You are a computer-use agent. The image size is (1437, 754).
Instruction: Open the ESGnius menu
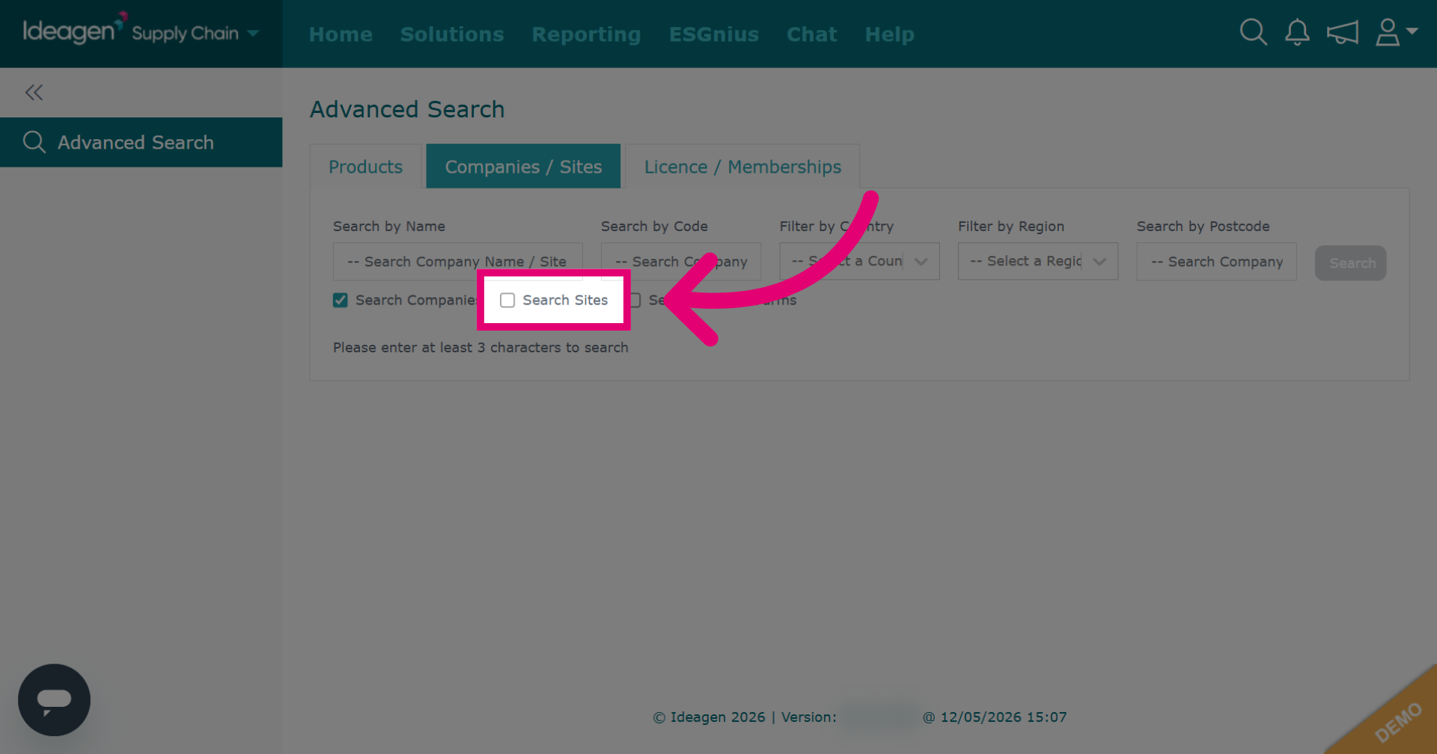(714, 34)
